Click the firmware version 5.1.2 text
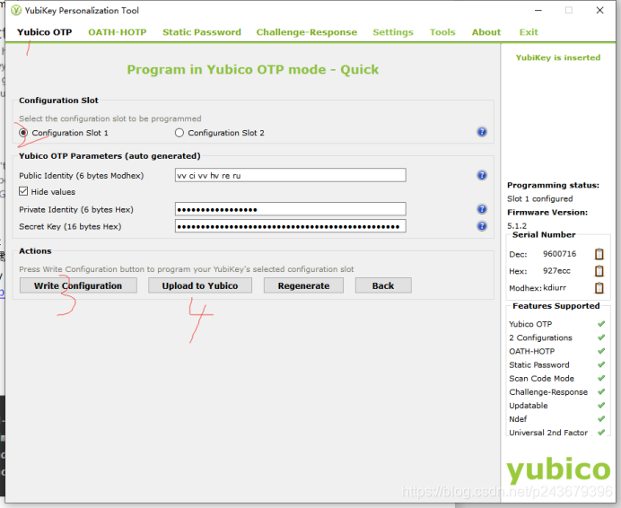The width and height of the screenshot is (621, 508). pos(517,226)
